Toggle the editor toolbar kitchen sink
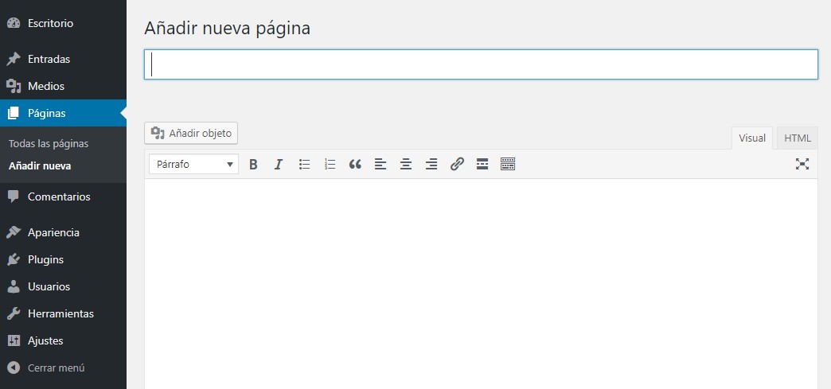Image resolution: width=831 pixels, height=389 pixels. [508, 165]
